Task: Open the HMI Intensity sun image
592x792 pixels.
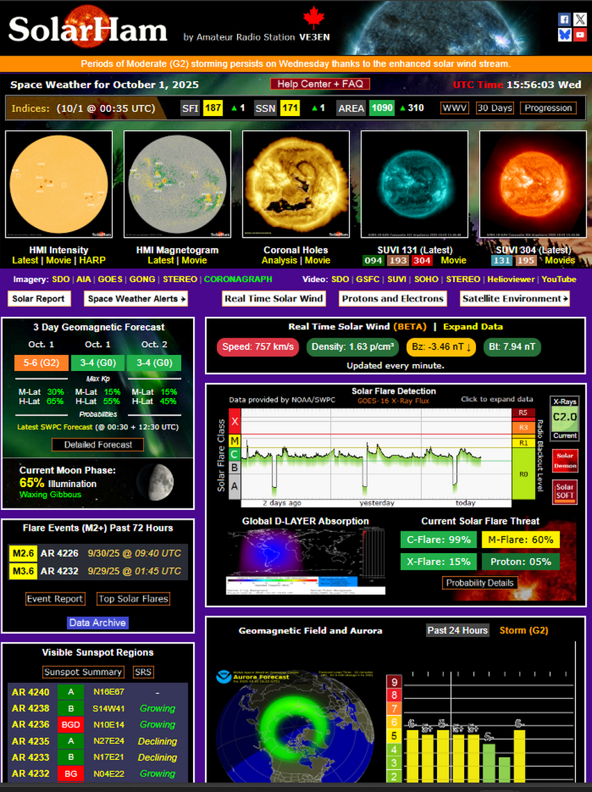Action: click(x=58, y=185)
